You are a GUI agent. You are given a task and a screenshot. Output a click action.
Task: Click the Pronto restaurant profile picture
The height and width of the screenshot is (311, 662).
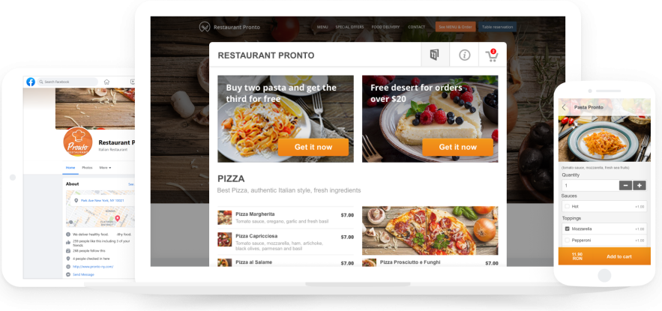point(78,142)
